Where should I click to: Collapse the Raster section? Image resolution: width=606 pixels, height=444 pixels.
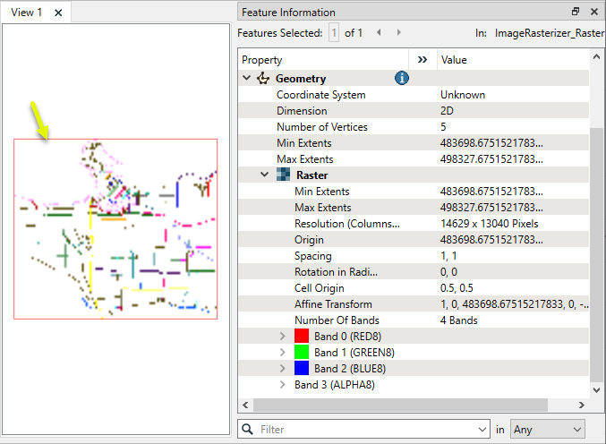tap(265, 175)
